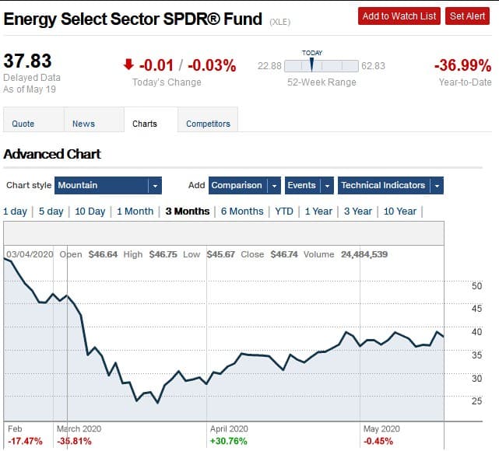This screenshot has height=451, width=499.
Task: Select the YTD time range
Action: point(284,212)
